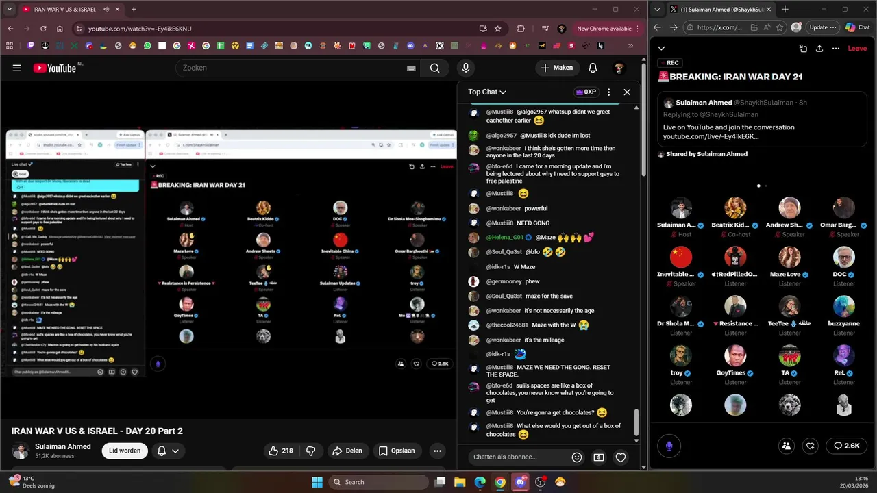
Task: Go to the YouTube home logo
Action: coord(54,68)
